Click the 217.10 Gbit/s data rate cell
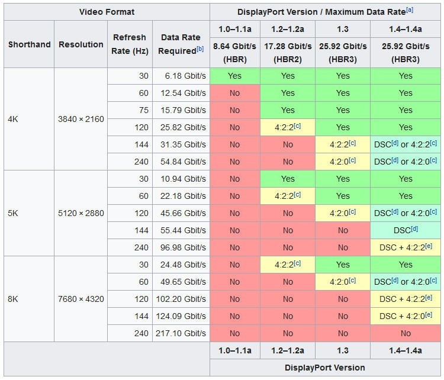Viewport: 444px width, 380px height. click(182, 333)
